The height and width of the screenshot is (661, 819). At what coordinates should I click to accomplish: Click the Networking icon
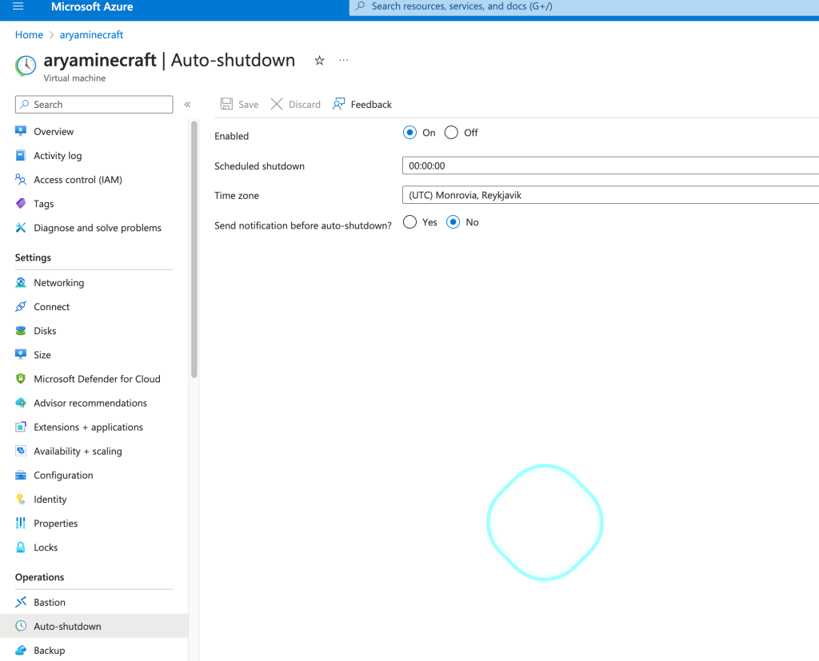pyautogui.click(x=21, y=282)
